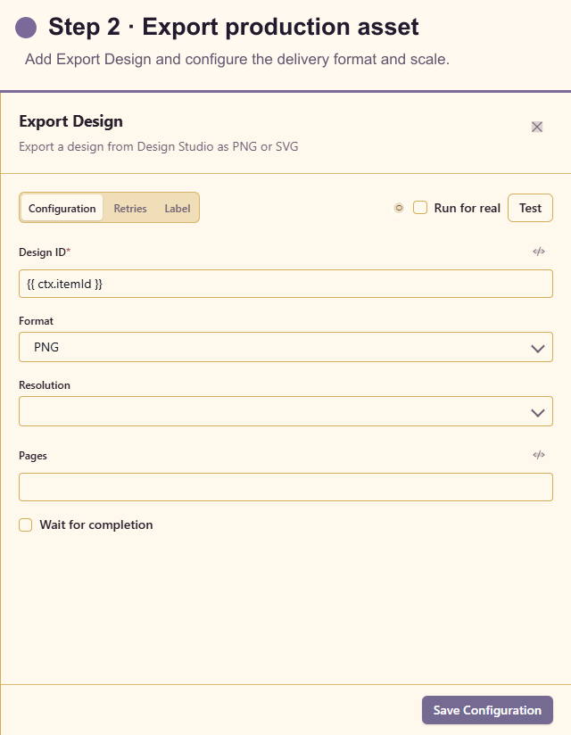The width and height of the screenshot is (571, 735).
Task: Close the Export Design panel
Action: pyautogui.click(x=537, y=127)
